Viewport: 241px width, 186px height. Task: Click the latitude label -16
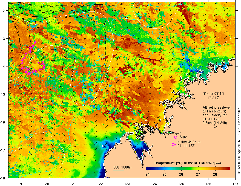coord(3,122)
